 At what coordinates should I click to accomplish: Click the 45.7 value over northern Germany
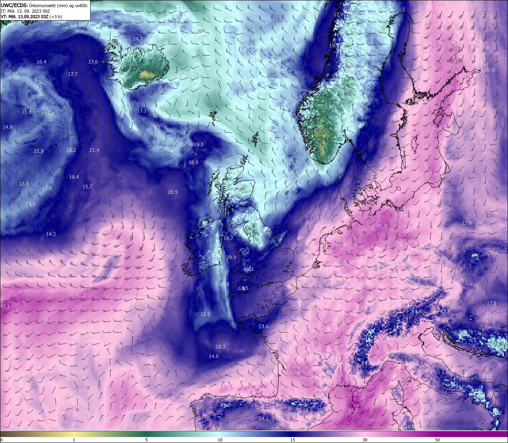pos(381,226)
